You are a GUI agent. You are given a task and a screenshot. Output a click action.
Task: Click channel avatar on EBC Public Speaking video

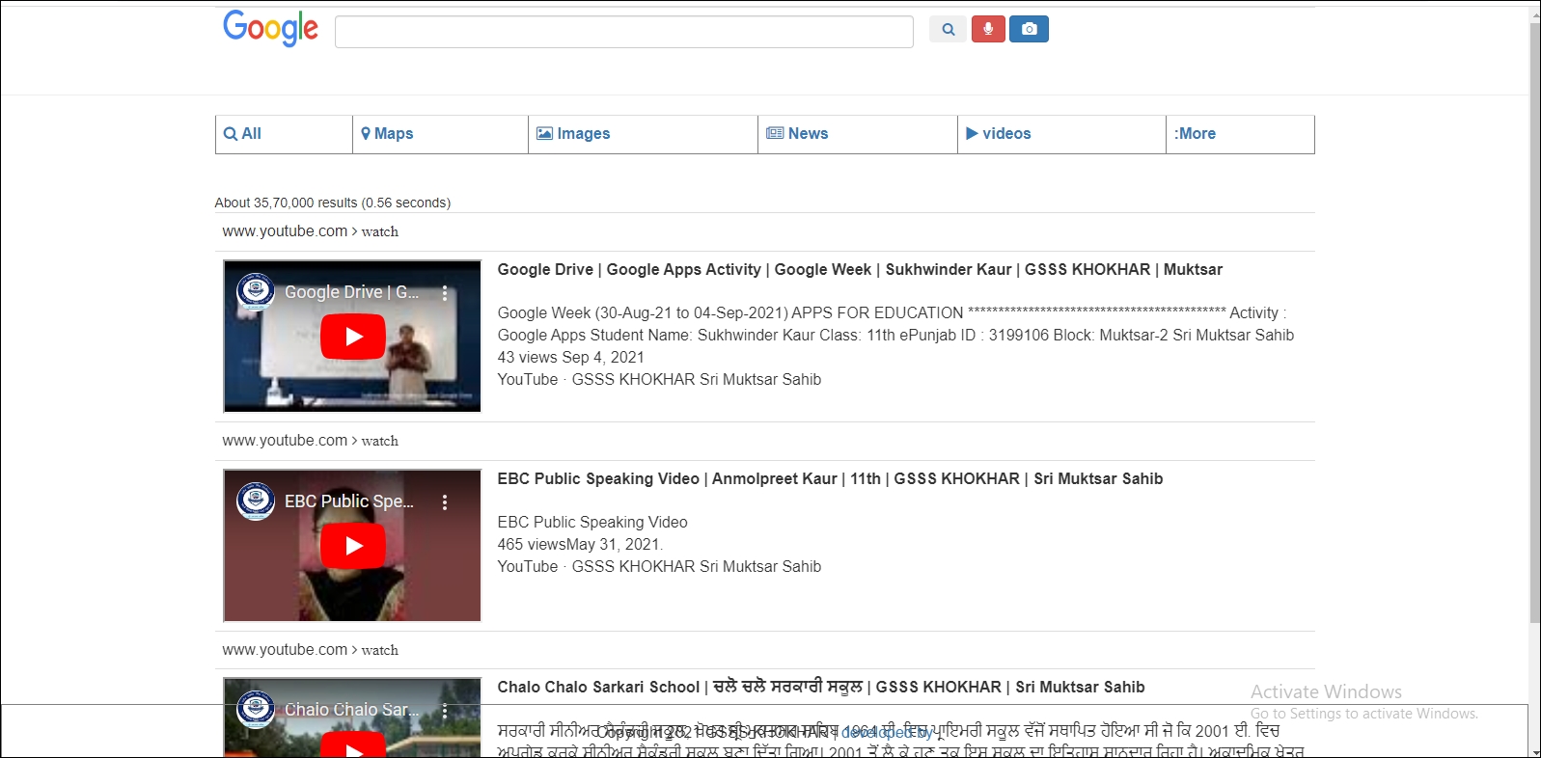coord(256,501)
